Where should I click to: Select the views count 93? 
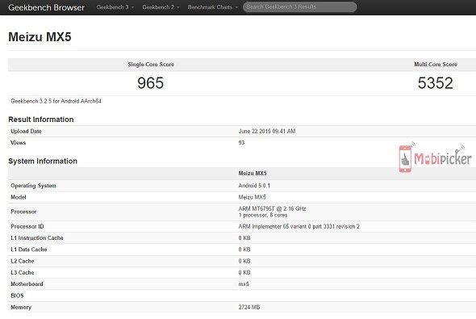[241, 143]
